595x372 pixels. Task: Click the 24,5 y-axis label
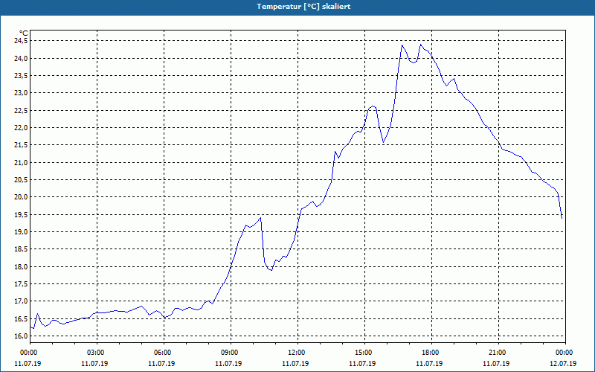tap(21, 41)
